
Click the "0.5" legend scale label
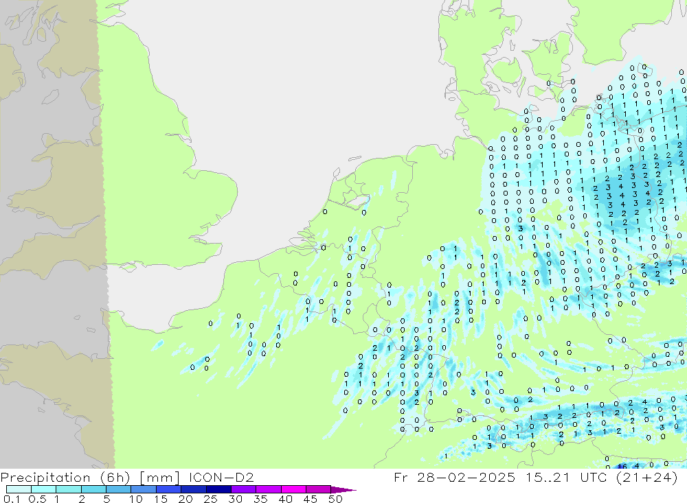pos(37,499)
